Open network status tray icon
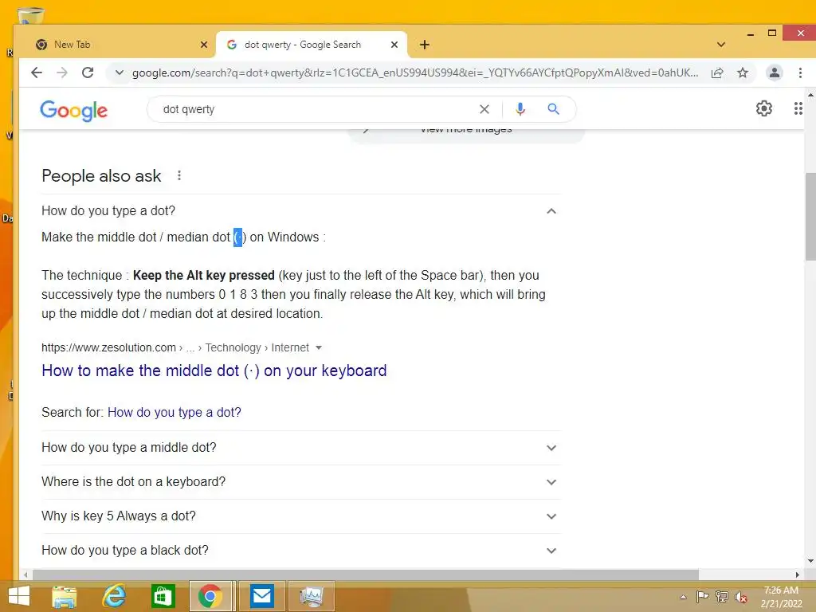Viewport: 816px width, 612px height. [722, 597]
